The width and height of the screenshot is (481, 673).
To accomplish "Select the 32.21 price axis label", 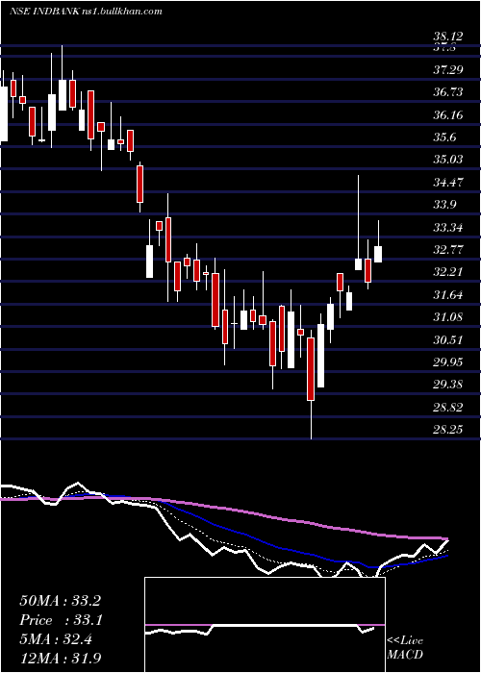I will pos(448,272).
